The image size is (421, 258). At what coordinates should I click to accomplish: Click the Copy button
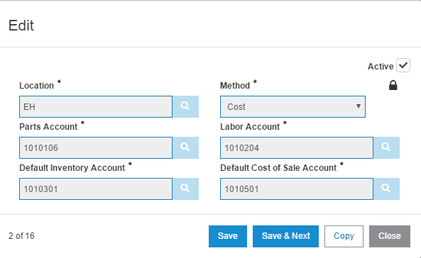pyautogui.click(x=344, y=236)
